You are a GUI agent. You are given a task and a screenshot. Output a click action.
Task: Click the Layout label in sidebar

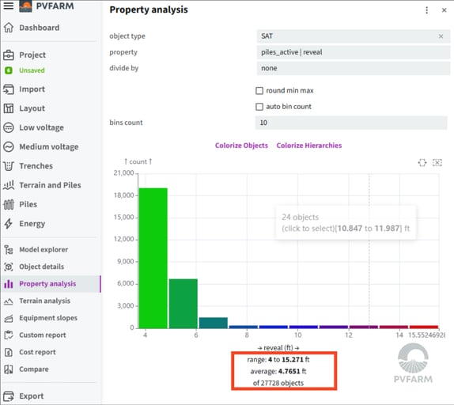(x=32, y=108)
